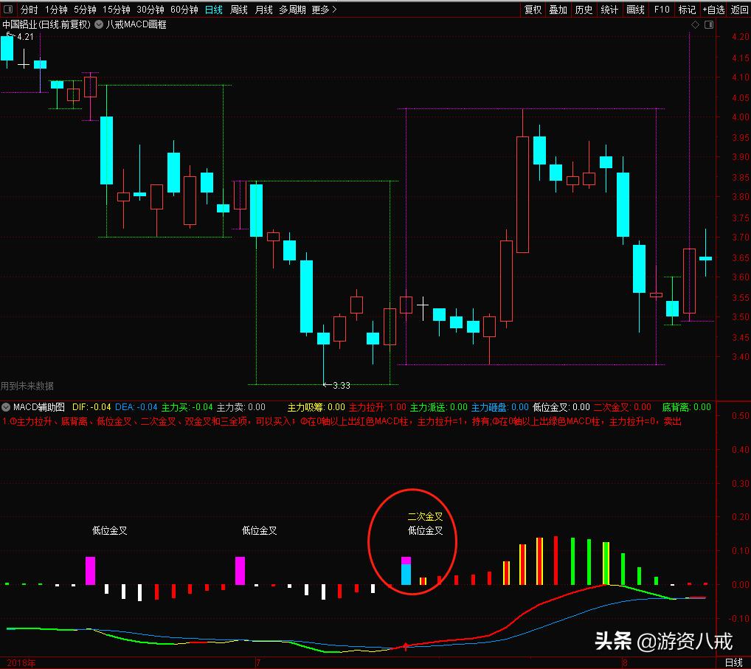Open the 历史 history view
The image size is (751, 669).
click(584, 10)
